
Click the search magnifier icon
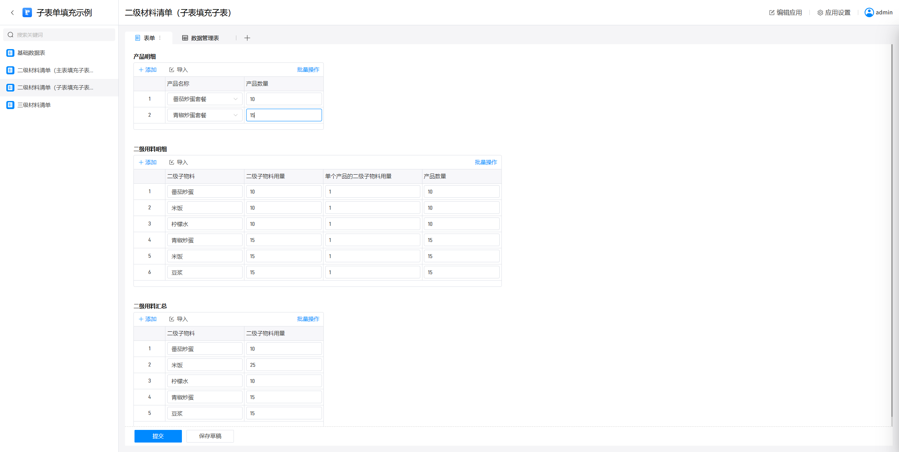pos(11,35)
